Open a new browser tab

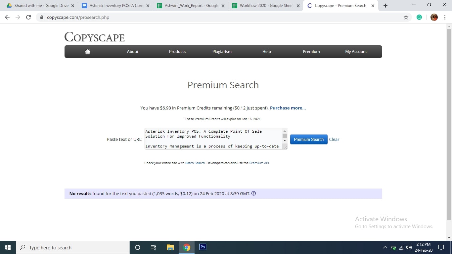coord(385,6)
